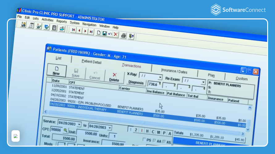Open the Service start date dropdown
The image size is (275, 154).
pos(79,125)
